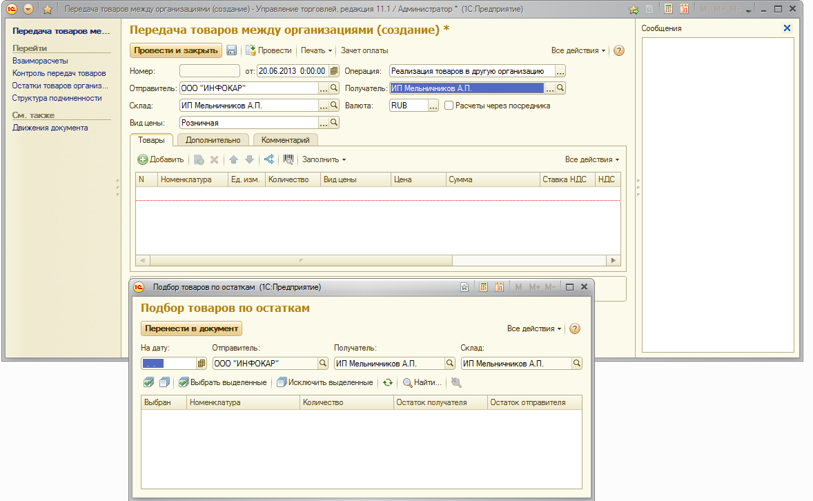
Task: Open Движения документа link
Action: (50, 128)
